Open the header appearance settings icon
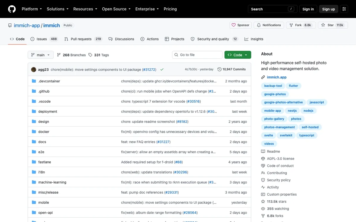356x222 pixels. (344, 9)
